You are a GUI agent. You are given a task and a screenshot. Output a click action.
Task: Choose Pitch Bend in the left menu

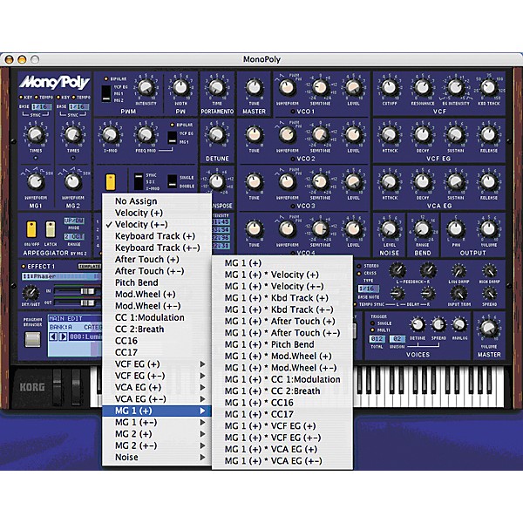point(157,282)
